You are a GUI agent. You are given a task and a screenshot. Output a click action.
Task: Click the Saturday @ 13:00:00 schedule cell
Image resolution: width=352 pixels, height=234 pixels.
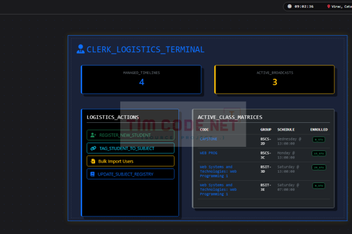(288, 169)
